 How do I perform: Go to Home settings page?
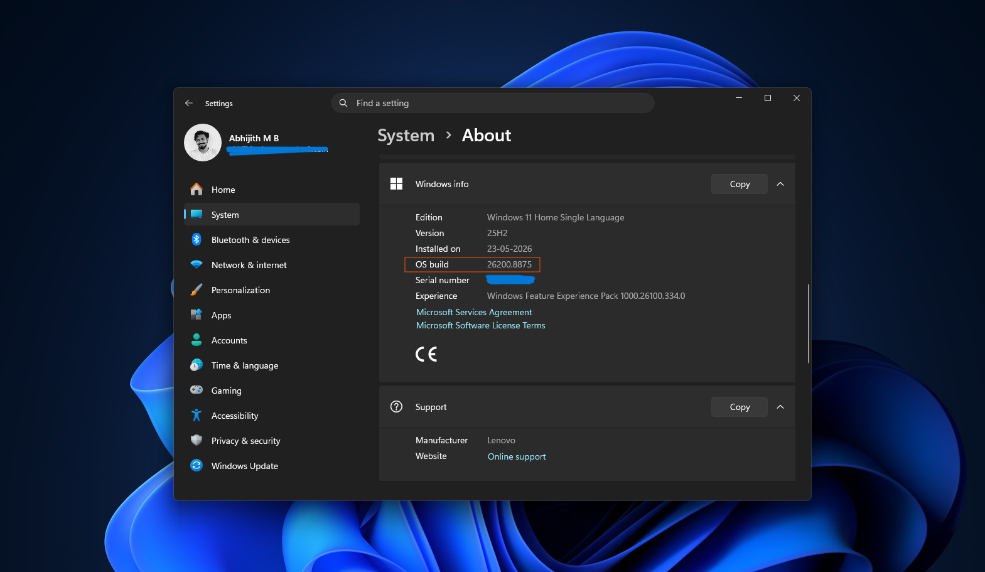click(271, 189)
